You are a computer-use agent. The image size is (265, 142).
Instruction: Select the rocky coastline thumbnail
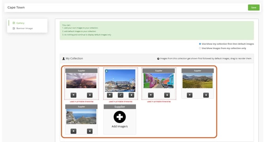[81, 117]
